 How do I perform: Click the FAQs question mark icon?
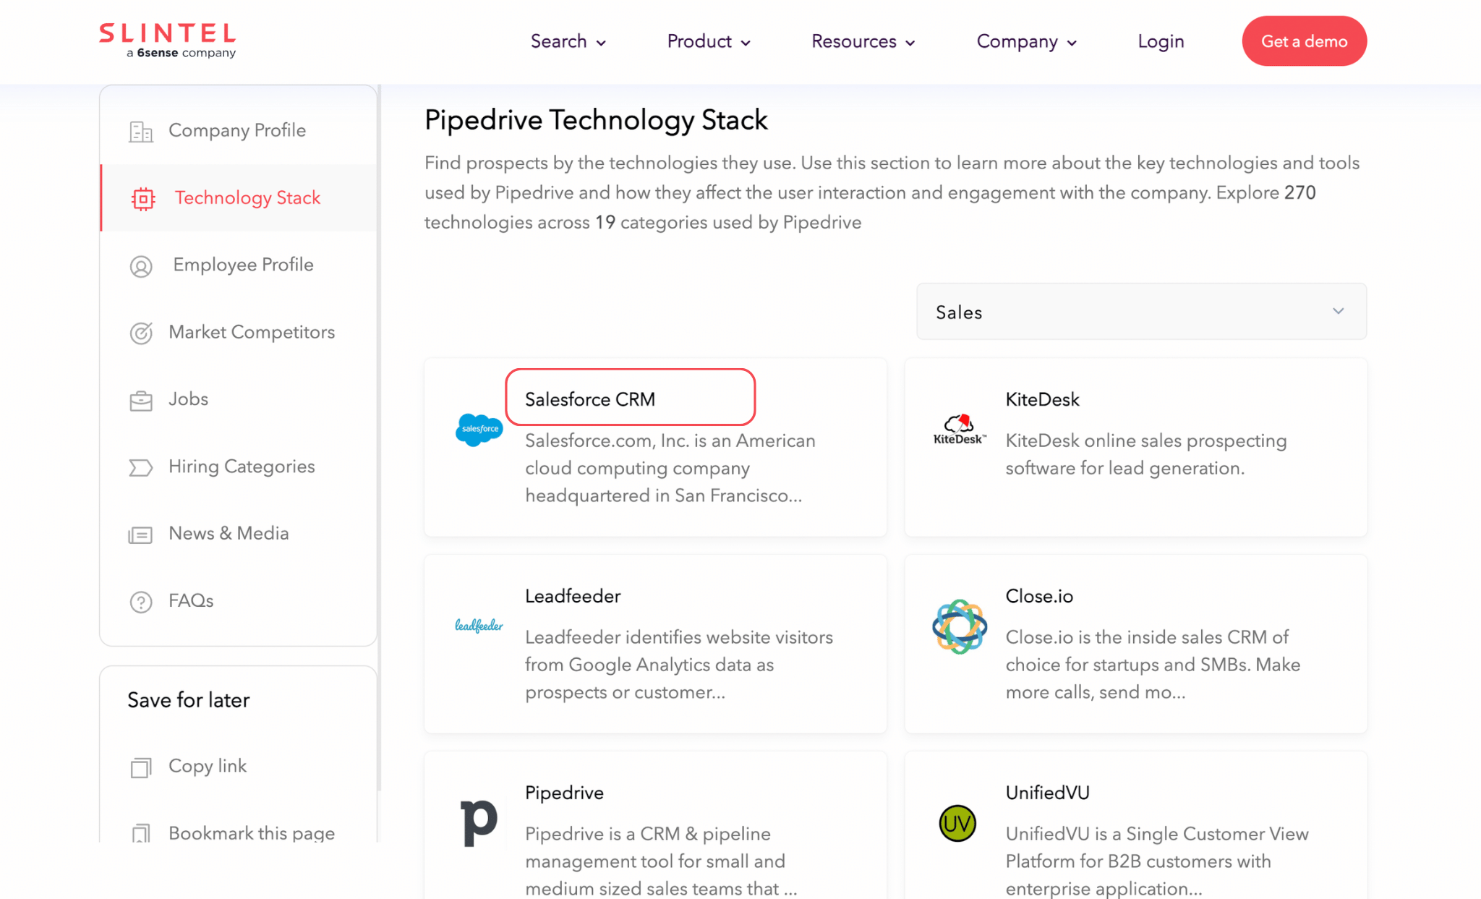point(141,602)
